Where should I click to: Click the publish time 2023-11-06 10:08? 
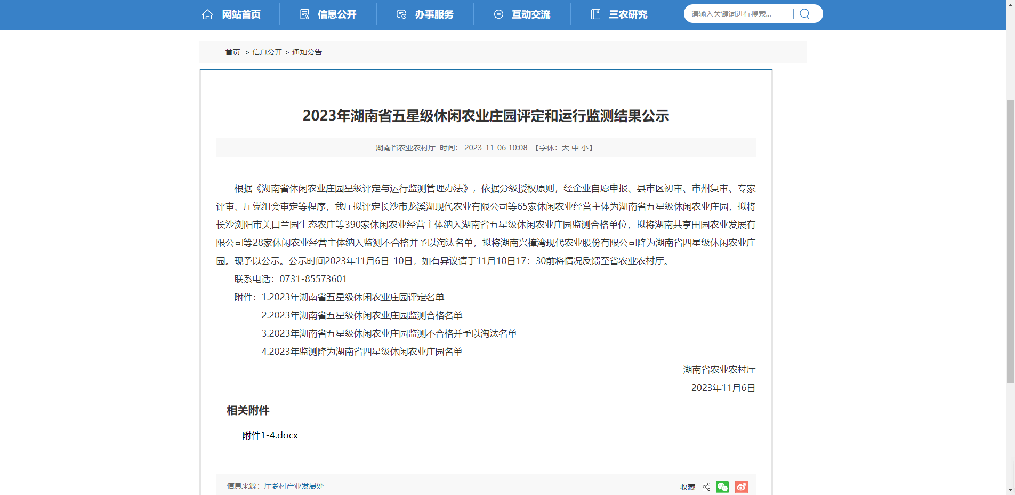496,148
